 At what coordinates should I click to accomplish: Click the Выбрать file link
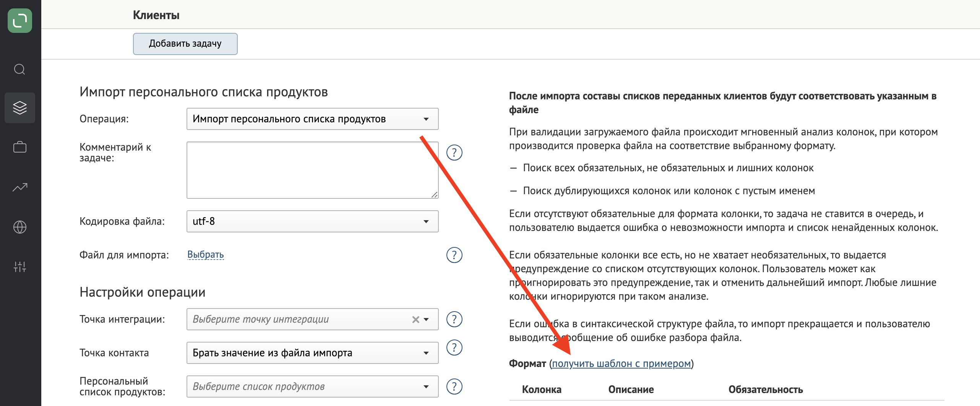pyautogui.click(x=206, y=255)
